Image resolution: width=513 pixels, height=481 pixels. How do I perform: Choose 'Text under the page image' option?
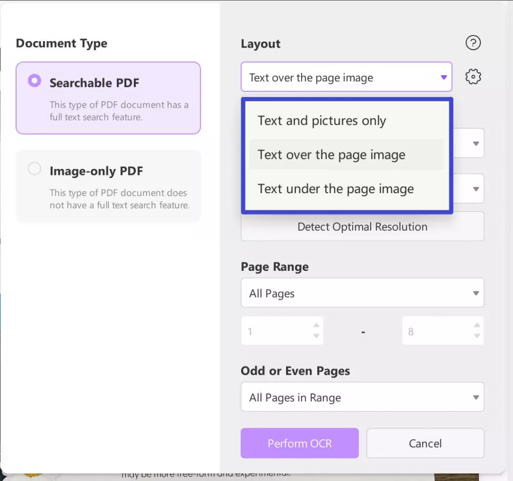coord(336,189)
